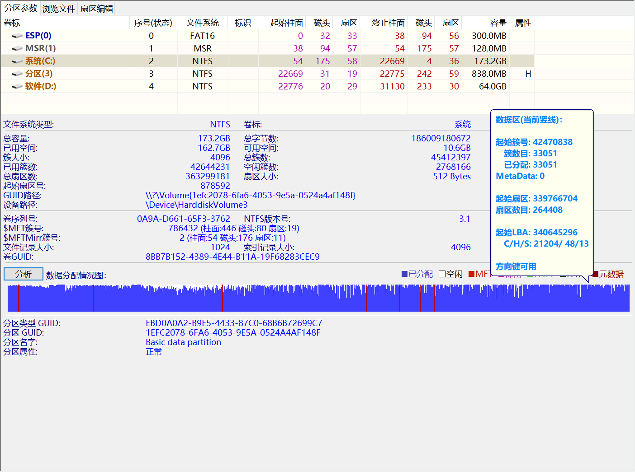Screen dimensions: 635x472
Task: Click the 分析 button
Action: [x=23, y=274]
